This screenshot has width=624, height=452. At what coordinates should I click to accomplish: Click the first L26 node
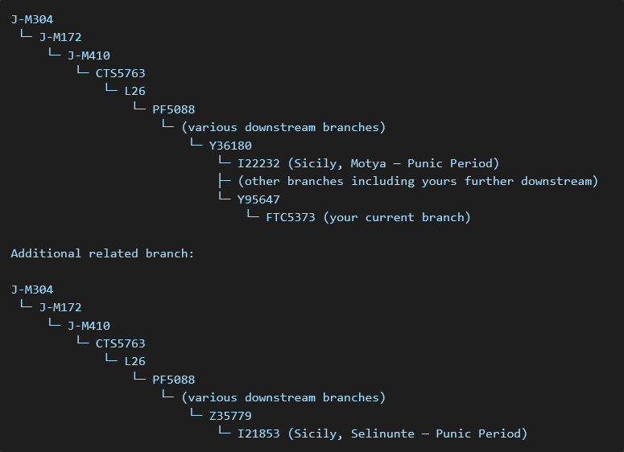[135, 91]
